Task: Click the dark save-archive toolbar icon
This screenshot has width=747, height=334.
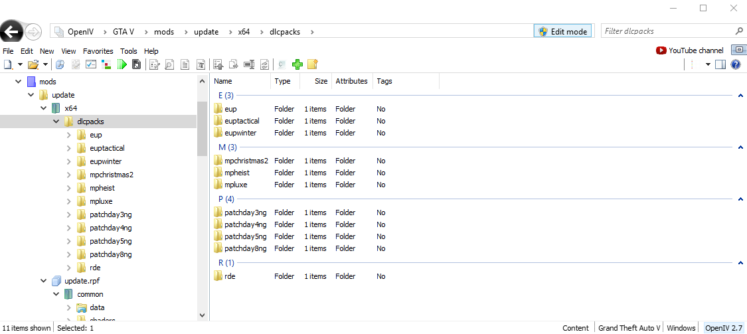Action: [137, 64]
